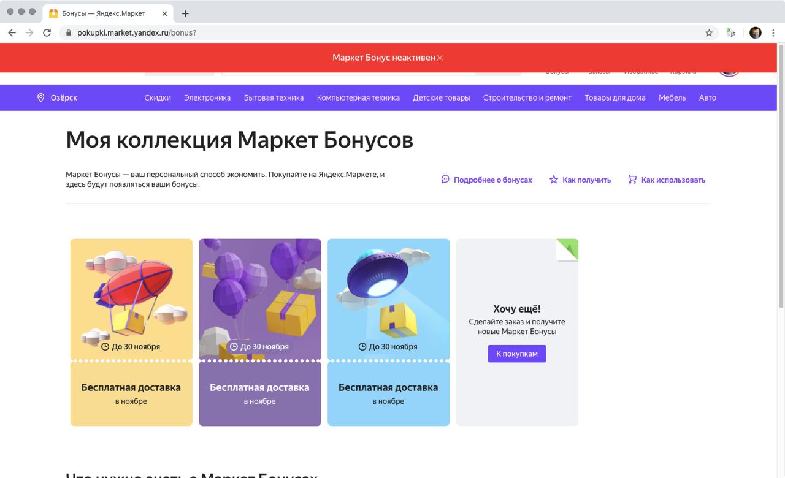The width and height of the screenshot is (785, 478).
Task: Click the 'Хочу ещё!' heading
Action: [517, 309]
